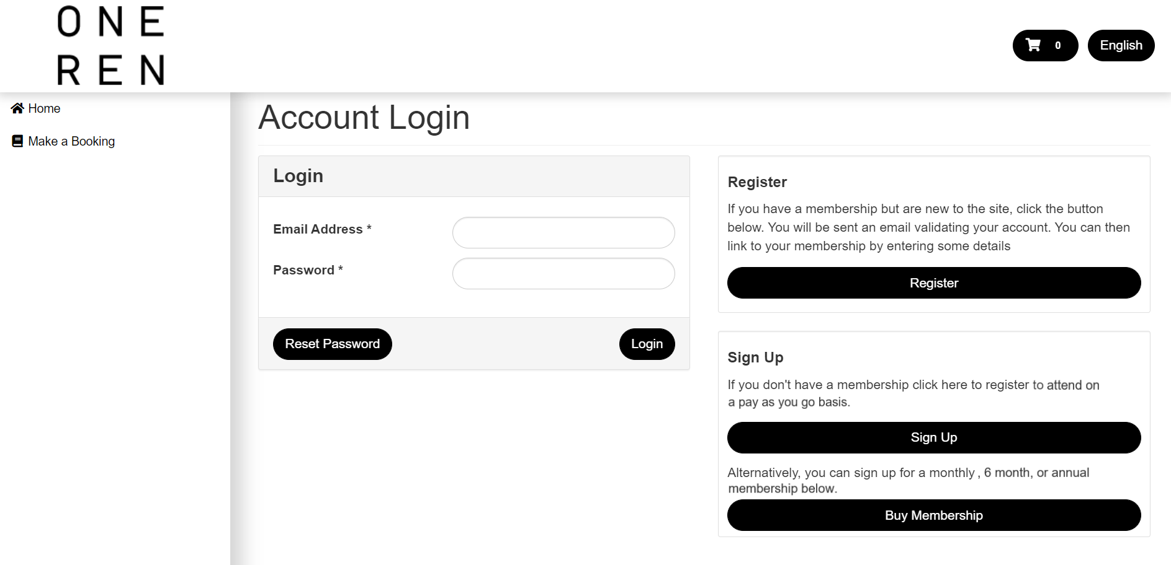This screenshot has height=565, width=1171.
Task: Click the Home house icon
Action: click(x=17, y=108)
